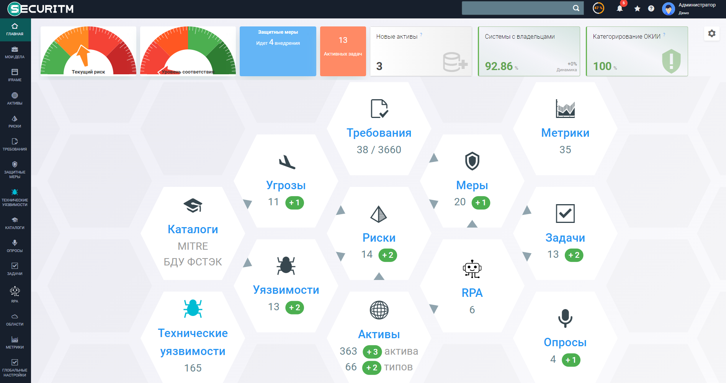Open Глобальные настройки in sidebar
Viewport: 726px width, 383px height.
click(15, 368)
